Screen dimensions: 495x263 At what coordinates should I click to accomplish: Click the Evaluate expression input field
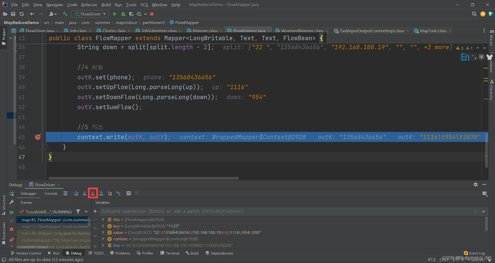286,211
